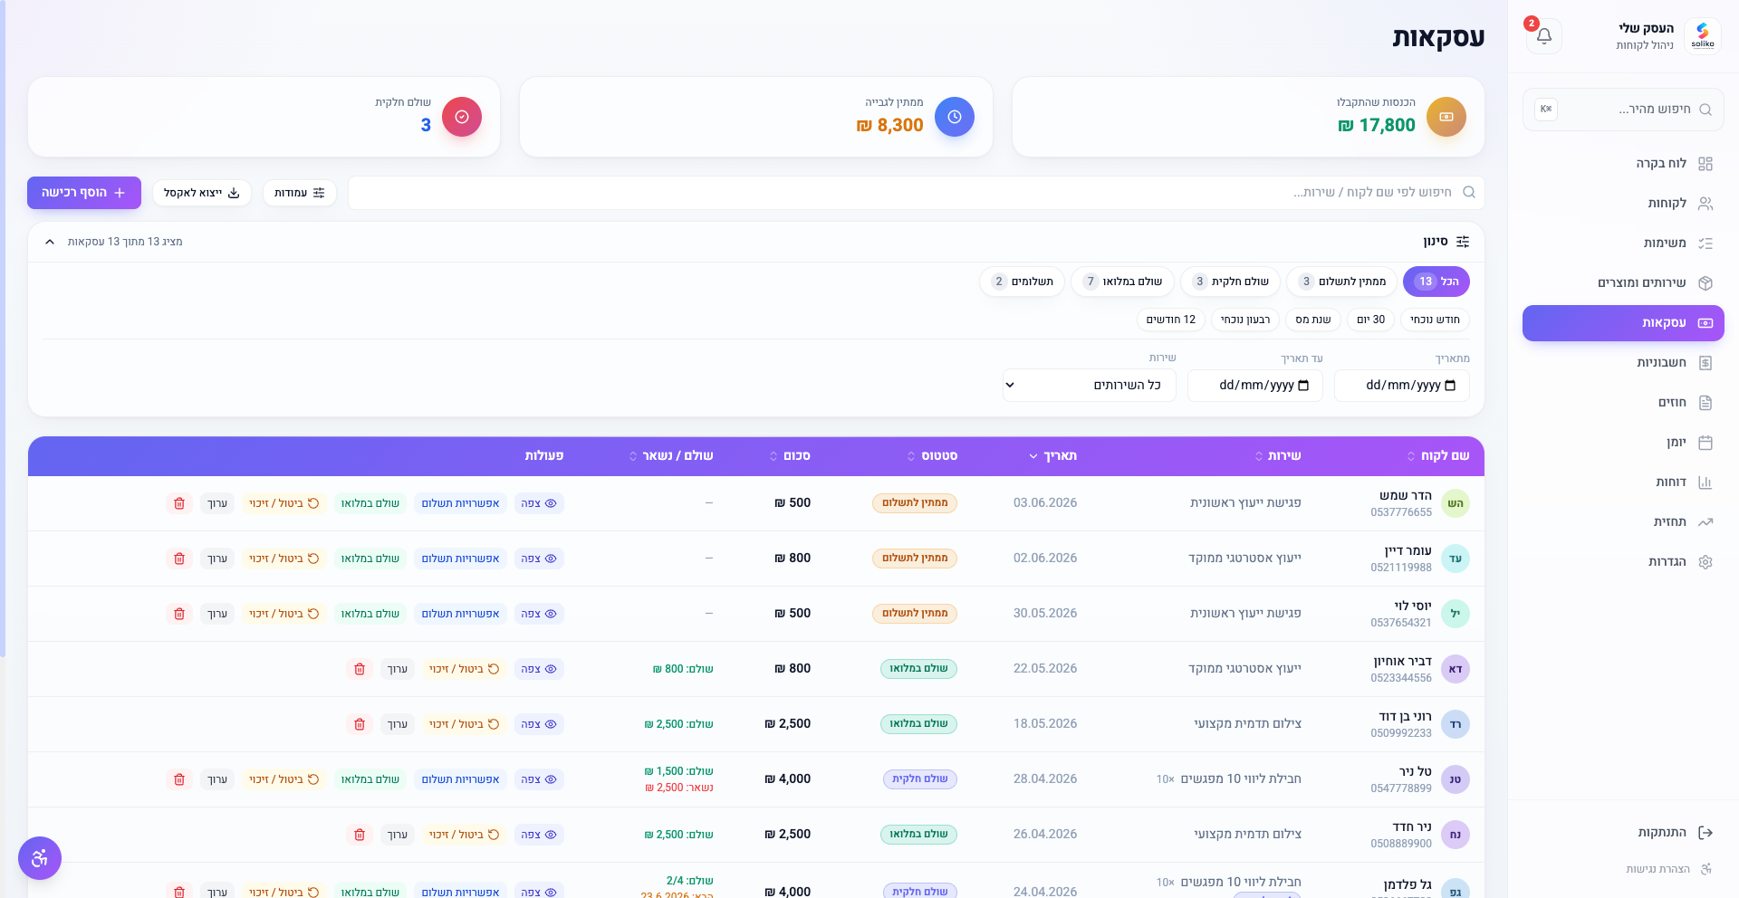The width and height of the screenshot is (1739, 898).
Task: Open the כל השירותים service dropdown
Action: pos(1090,385)
